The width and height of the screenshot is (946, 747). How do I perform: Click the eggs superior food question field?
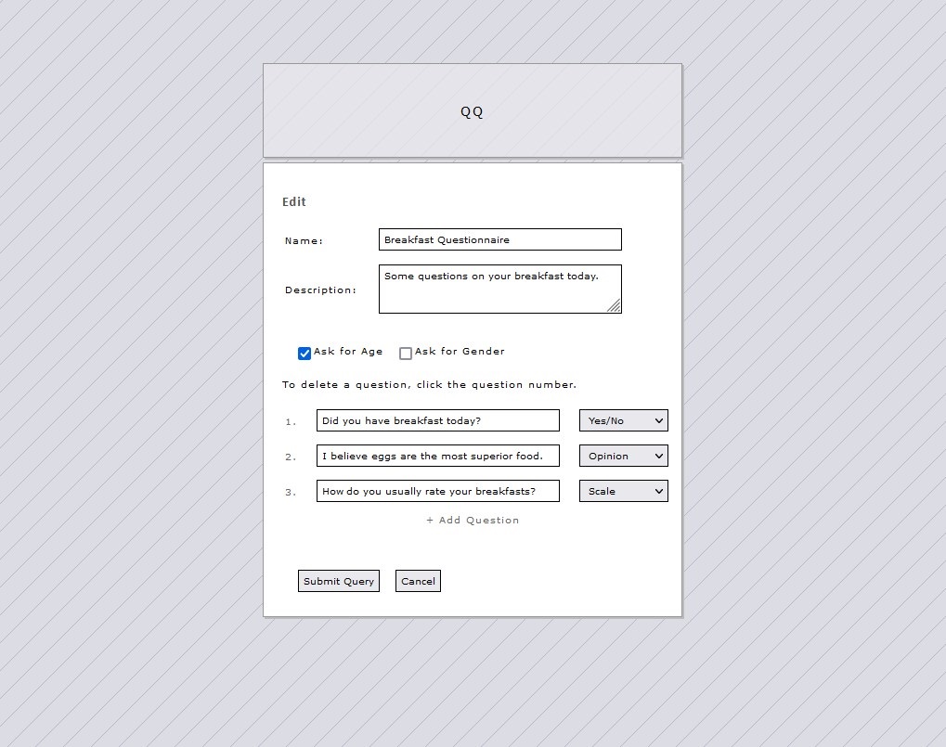pos(437,456)
